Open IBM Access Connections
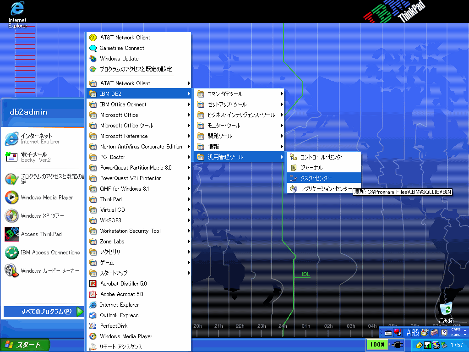The width and height of the screenshot is (469, 352). (x=44, y=253)
